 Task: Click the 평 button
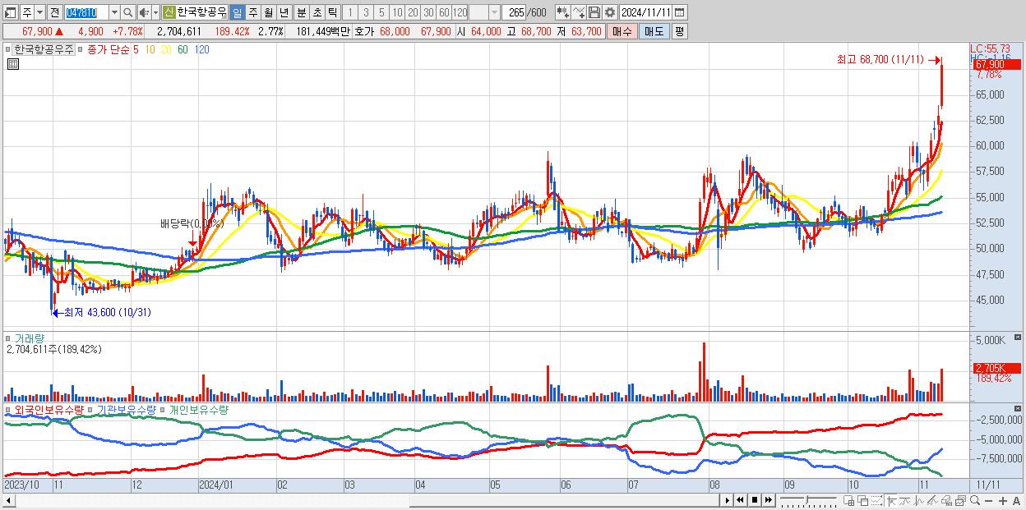(679, 31)
